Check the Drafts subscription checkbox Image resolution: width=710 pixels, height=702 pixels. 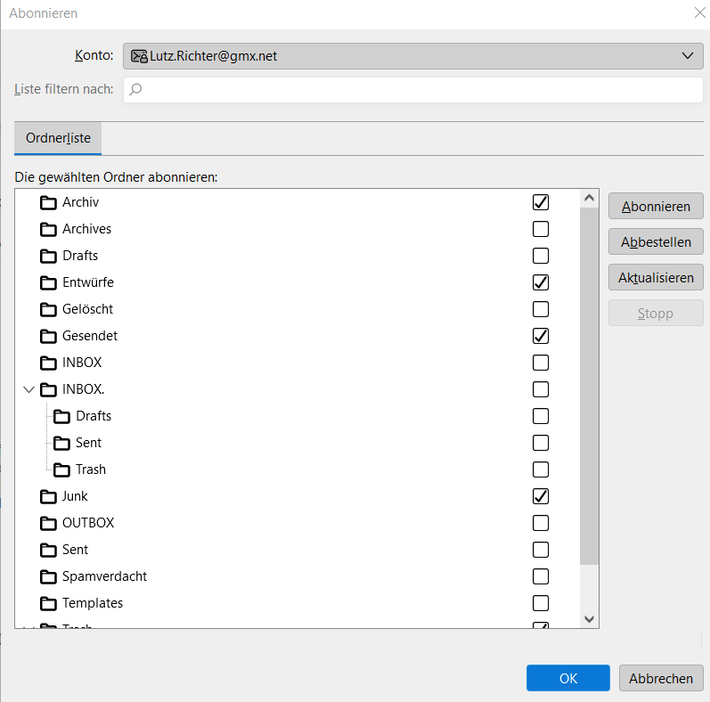pos(540,256)
